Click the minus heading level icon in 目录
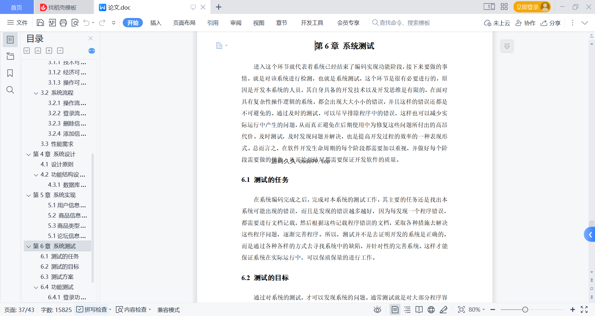595x316 pixels. tap(60, 50)
